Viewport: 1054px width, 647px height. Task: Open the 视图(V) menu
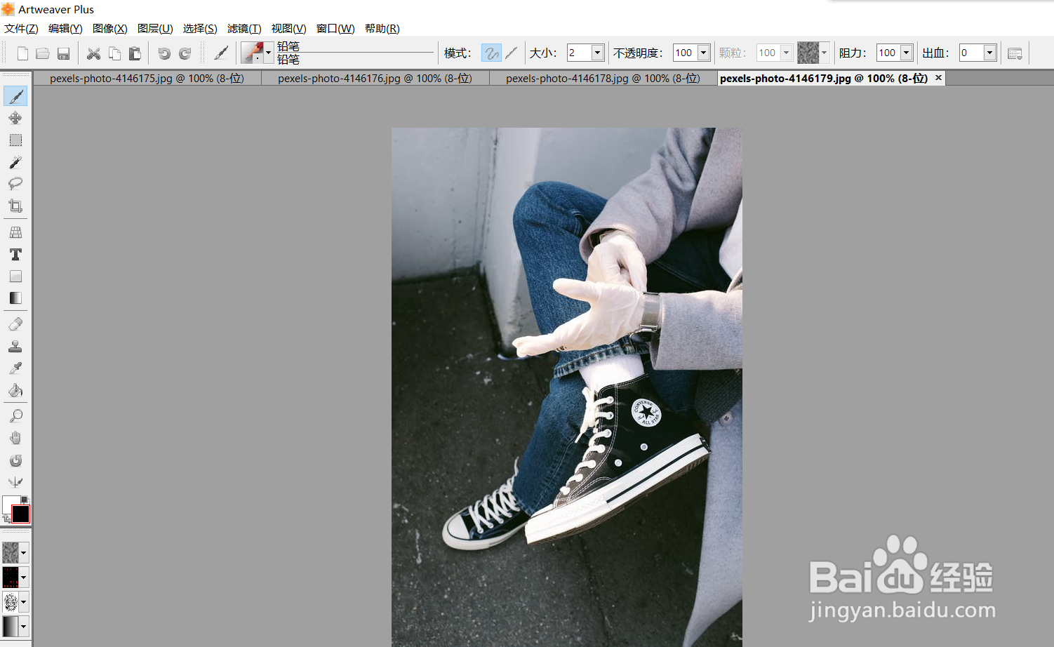[x=289, y=29]
